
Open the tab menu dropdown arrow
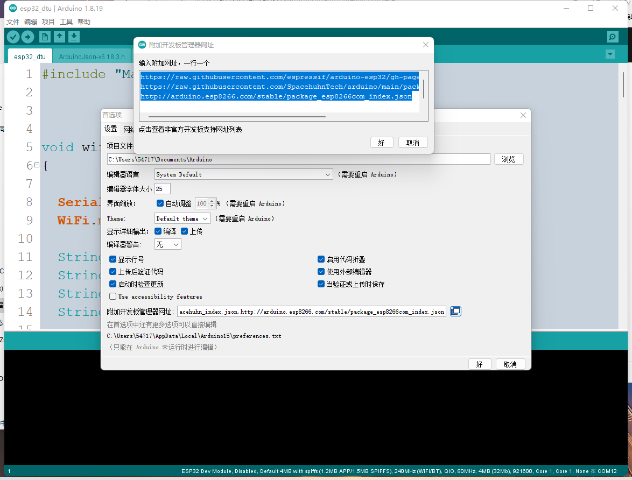[610, 54]
